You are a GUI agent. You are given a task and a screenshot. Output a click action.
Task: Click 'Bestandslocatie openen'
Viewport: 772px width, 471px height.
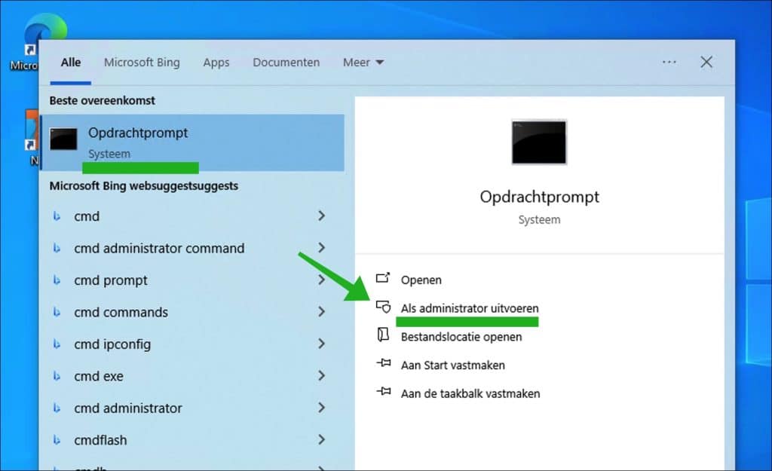point(461,337)
